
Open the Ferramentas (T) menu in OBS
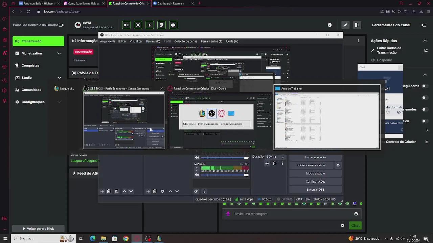211,41
